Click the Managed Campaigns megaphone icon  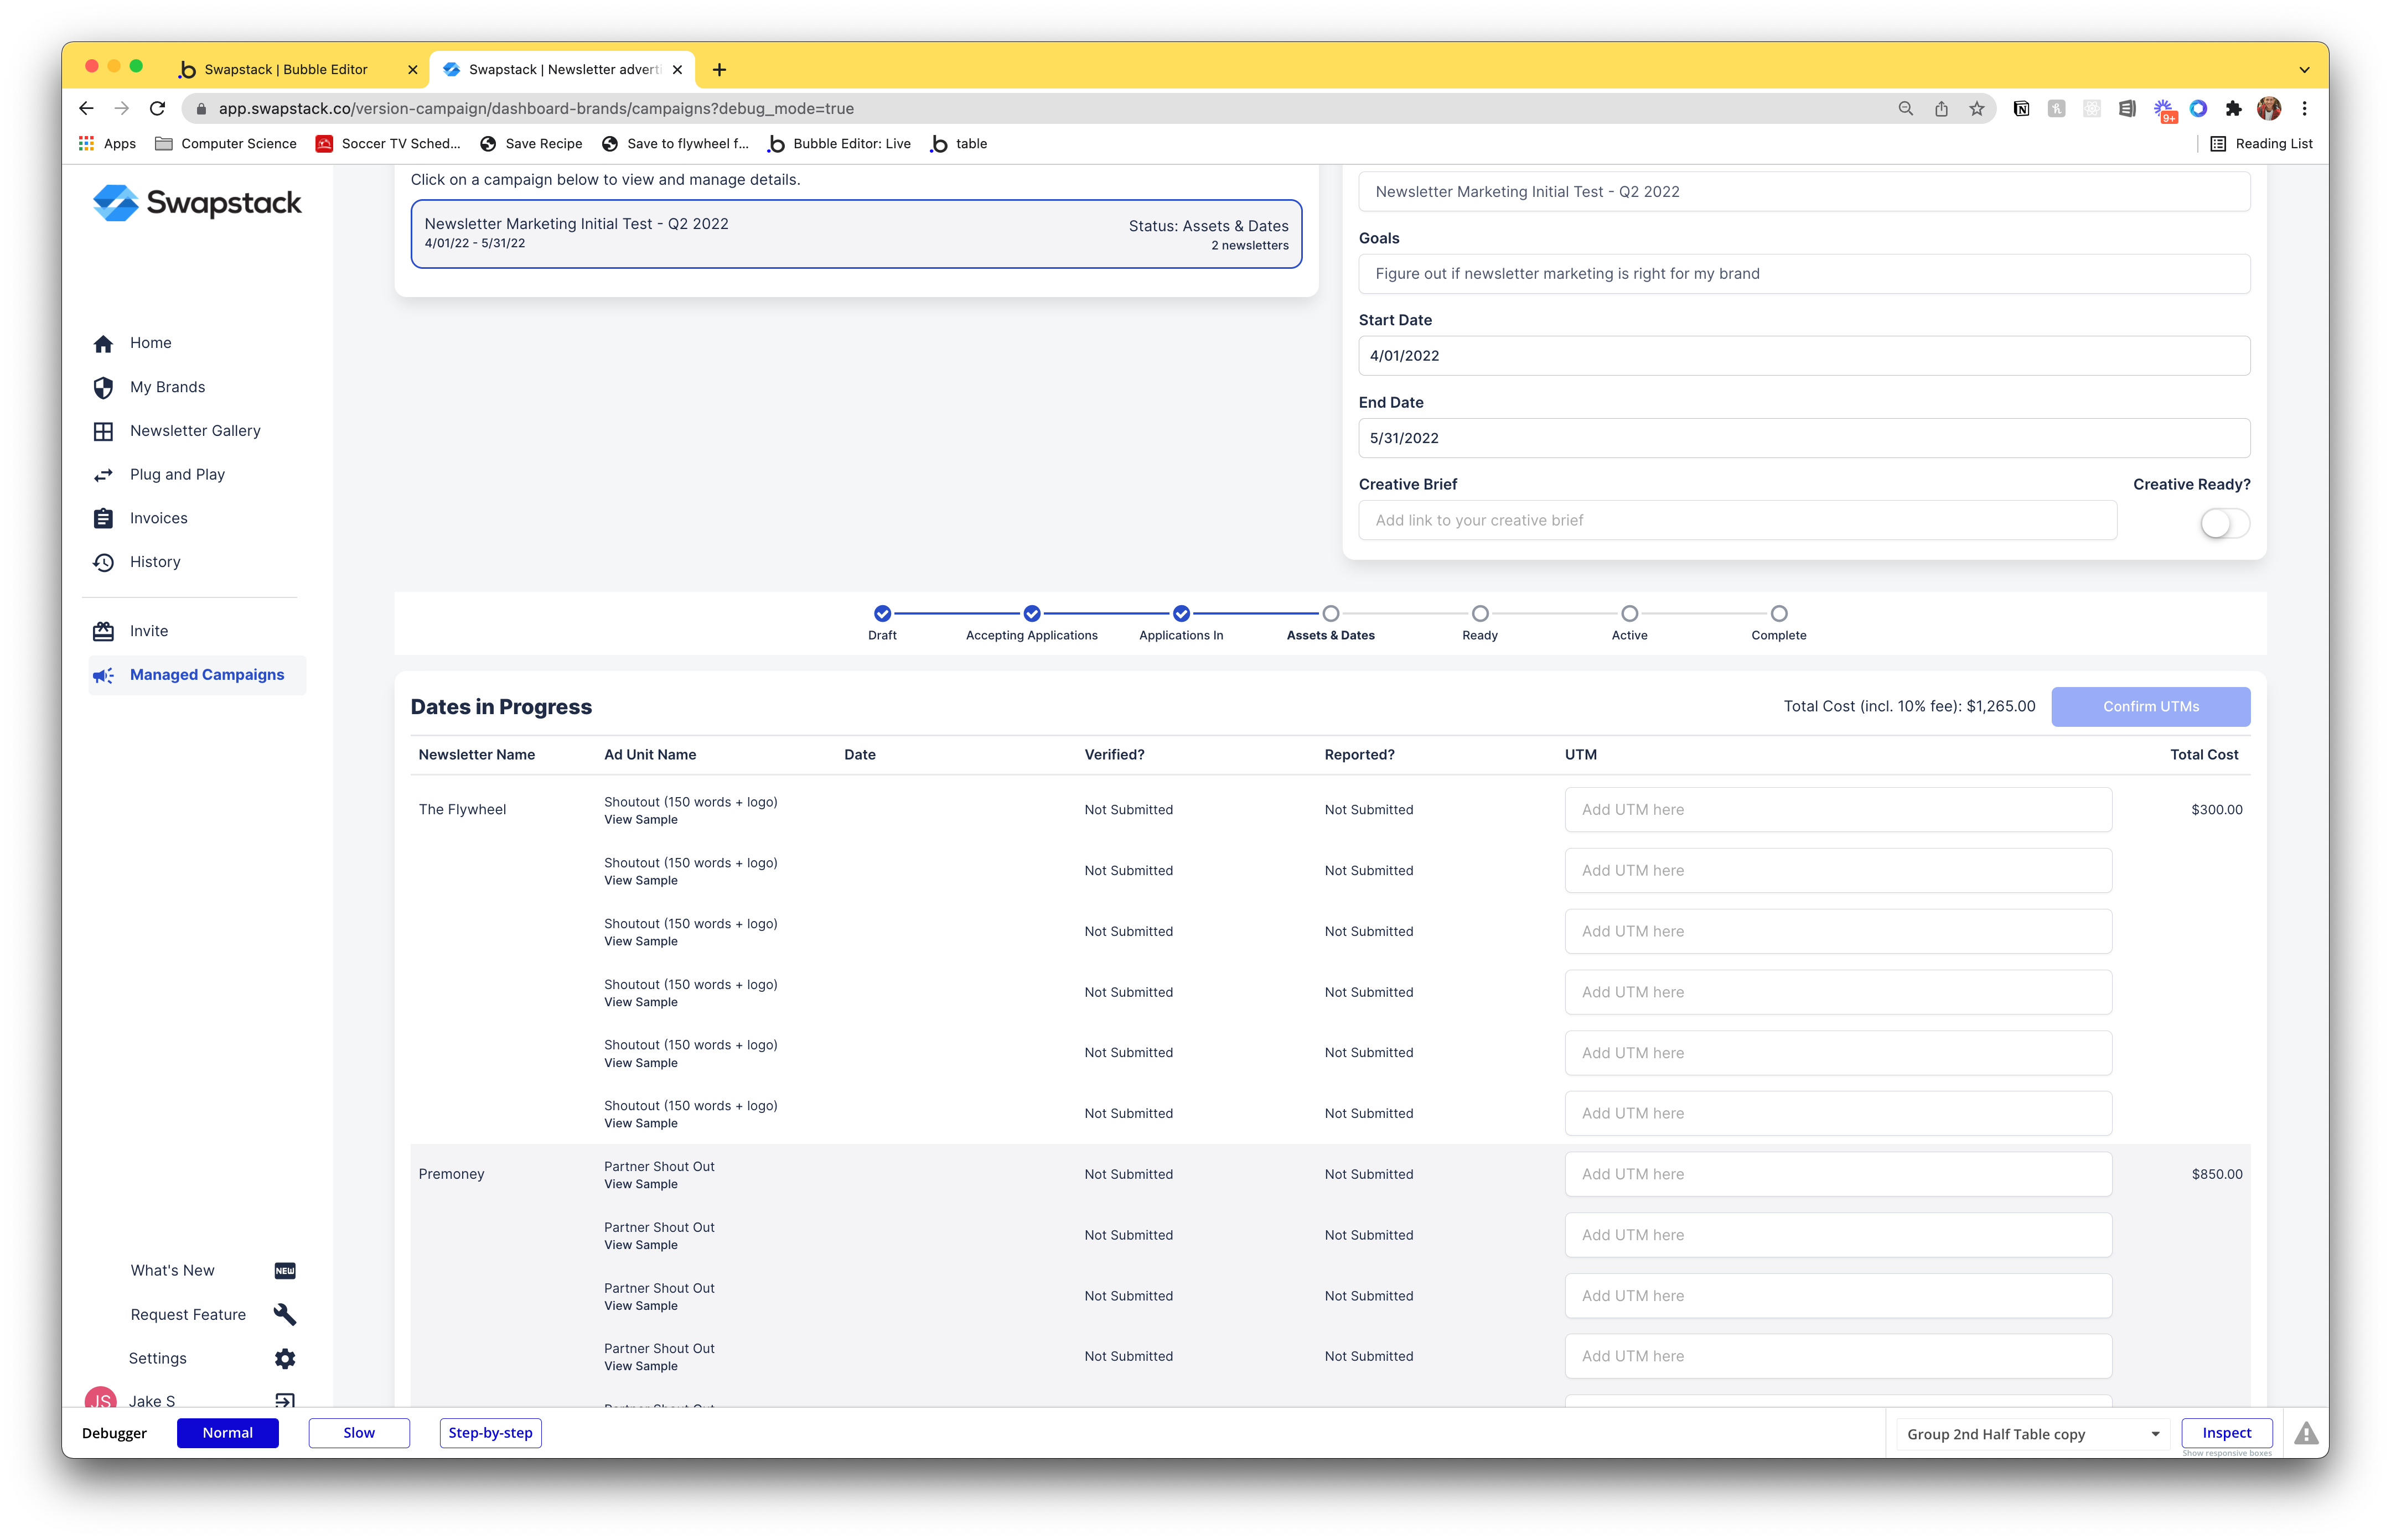103,675
